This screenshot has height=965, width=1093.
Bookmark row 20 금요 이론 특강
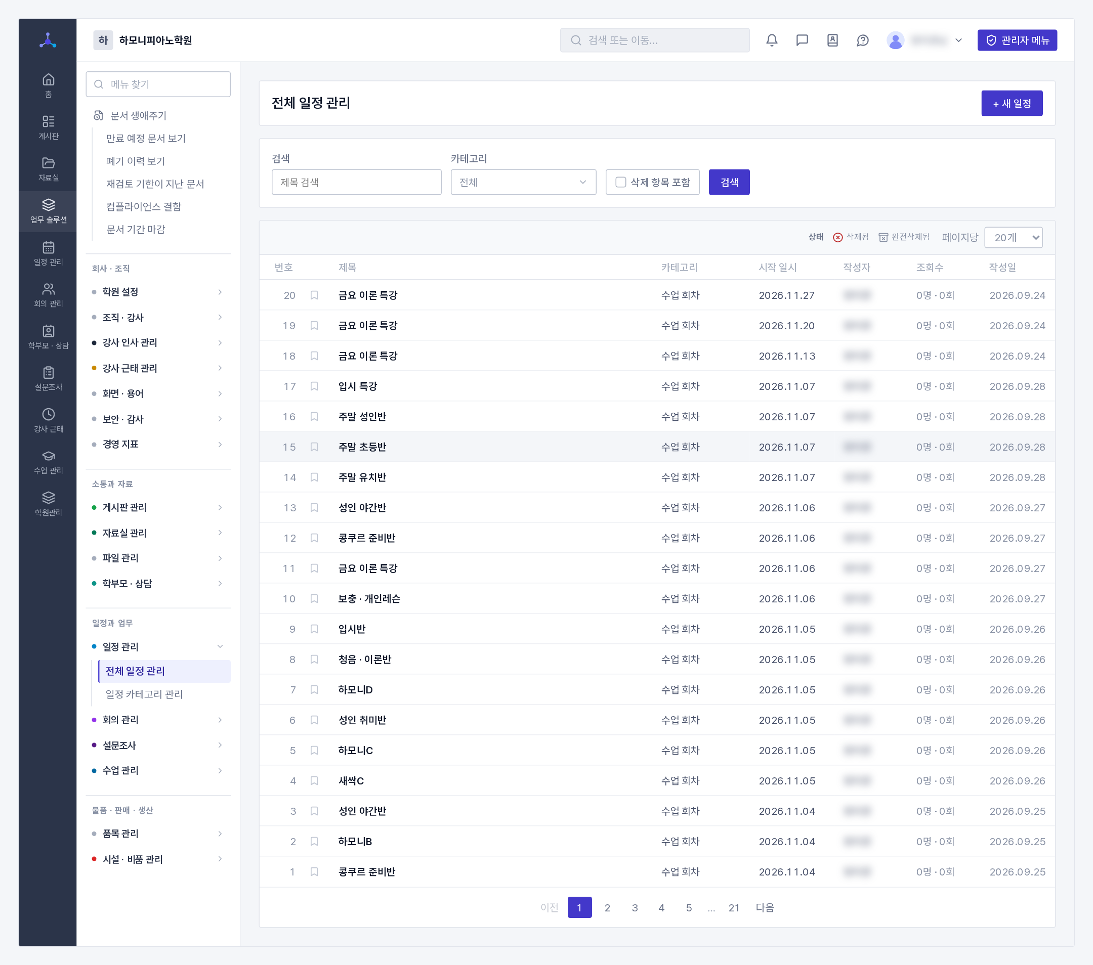point(314,295)
